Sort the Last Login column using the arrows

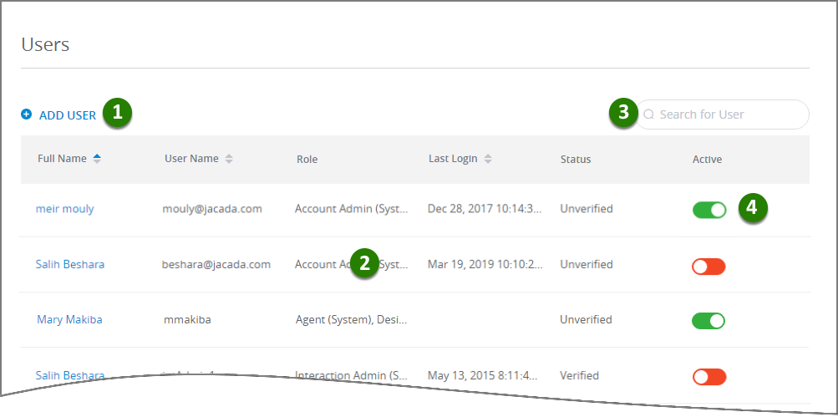point(487,159)
